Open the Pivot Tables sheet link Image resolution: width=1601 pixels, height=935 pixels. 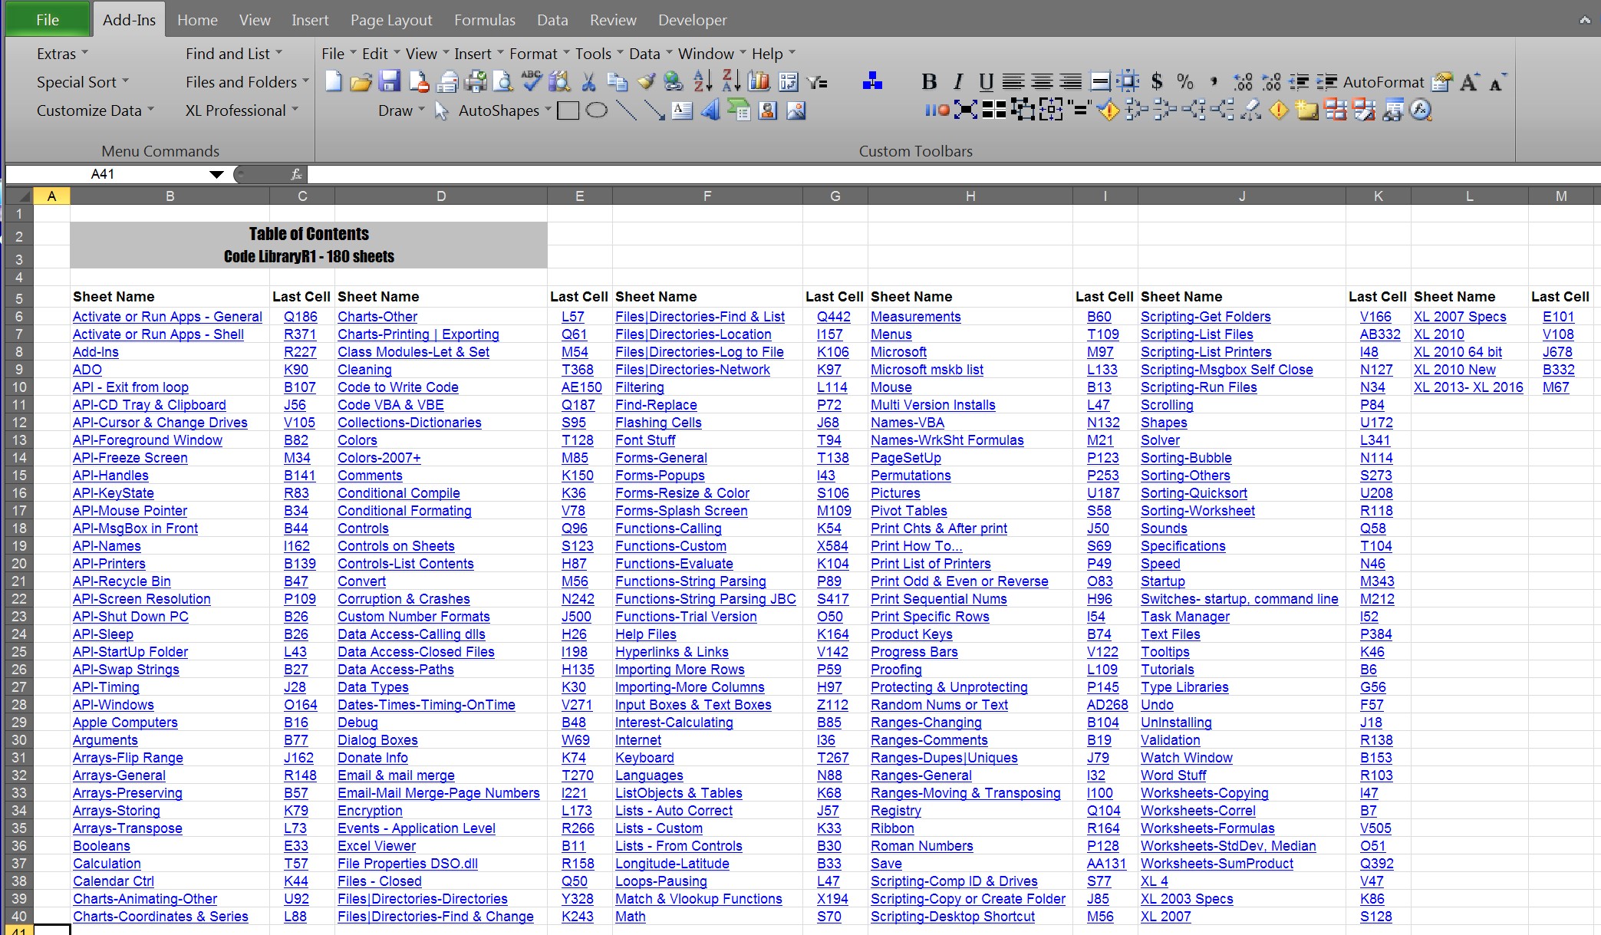[x=908, y=511]
